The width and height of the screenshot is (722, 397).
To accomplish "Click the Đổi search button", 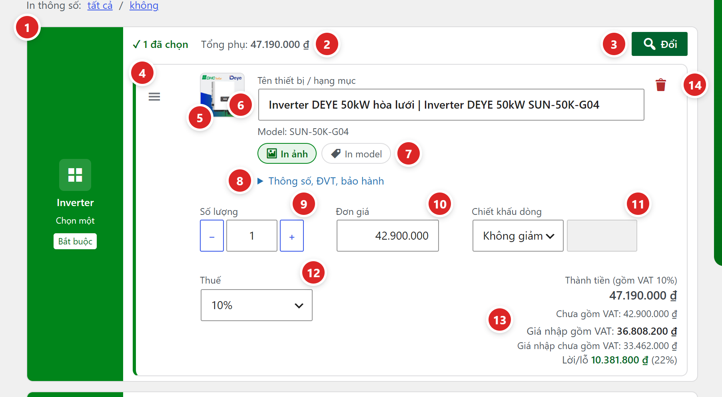I will tap(660, 44).
